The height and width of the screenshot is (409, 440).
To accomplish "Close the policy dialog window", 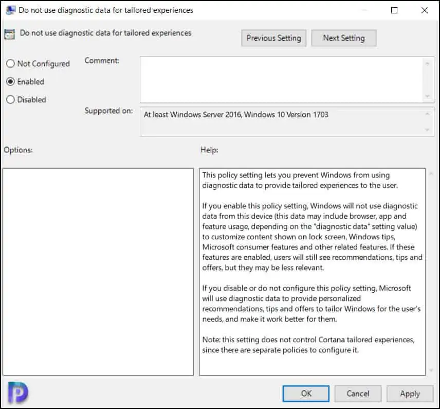I will [424, 10].
